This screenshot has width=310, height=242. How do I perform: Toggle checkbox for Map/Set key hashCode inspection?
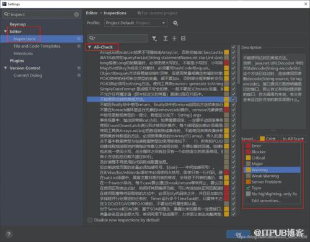point(234,68)
